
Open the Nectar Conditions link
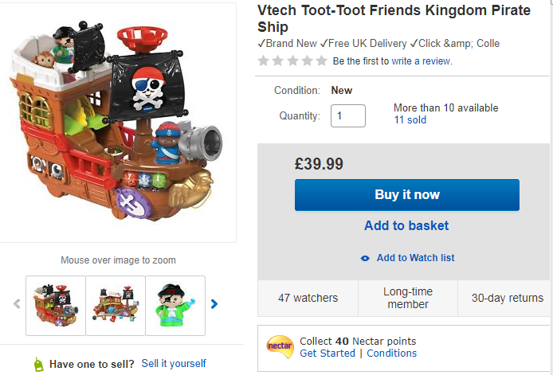391,353
